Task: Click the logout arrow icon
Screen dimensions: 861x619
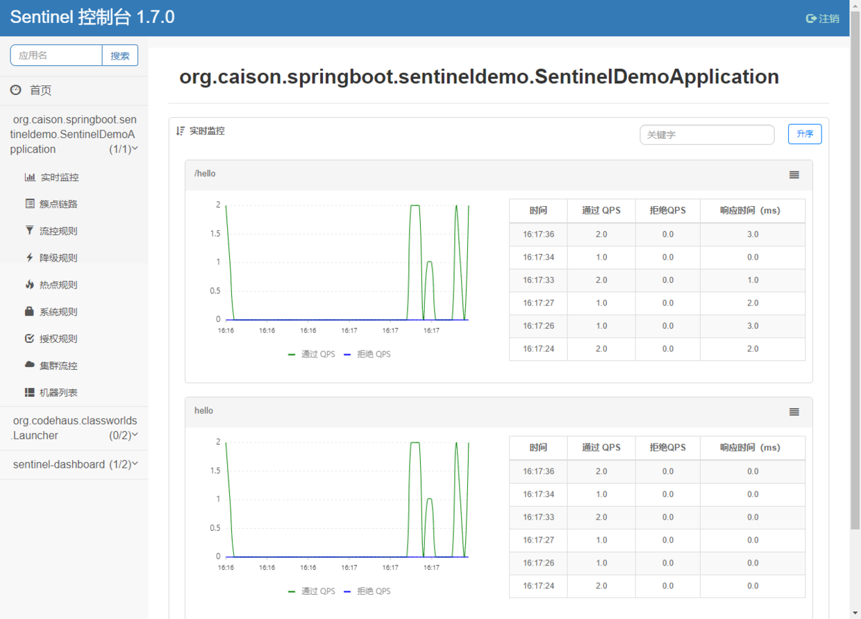Action: click(811, 19)
